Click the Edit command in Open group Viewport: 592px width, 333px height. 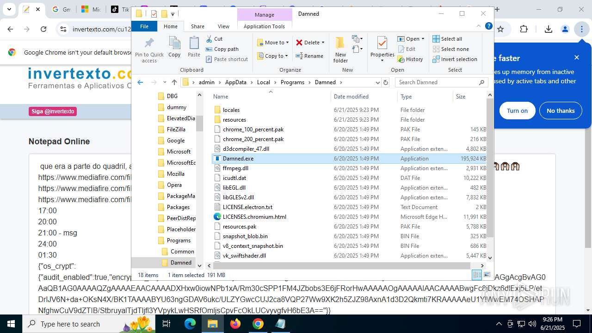[x=406, y=49]
